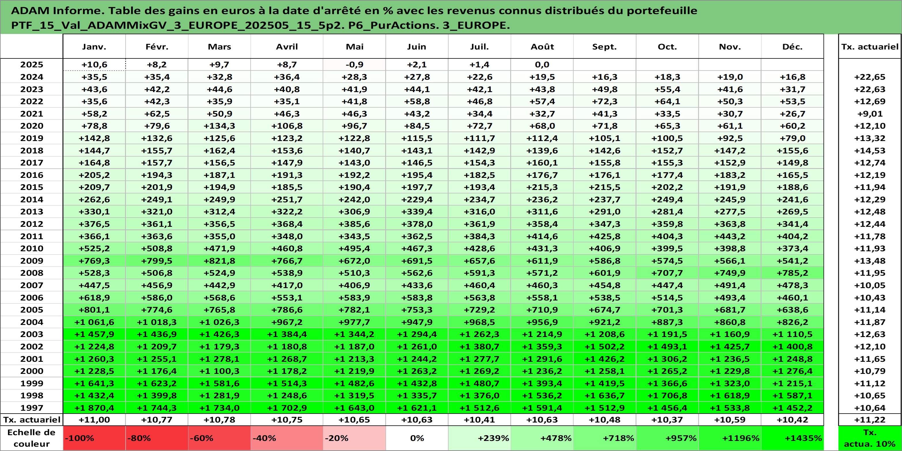902x451 pixels.
Task: Select the +1 061,6 cell in 2004 row
Action: pos(94,322)
